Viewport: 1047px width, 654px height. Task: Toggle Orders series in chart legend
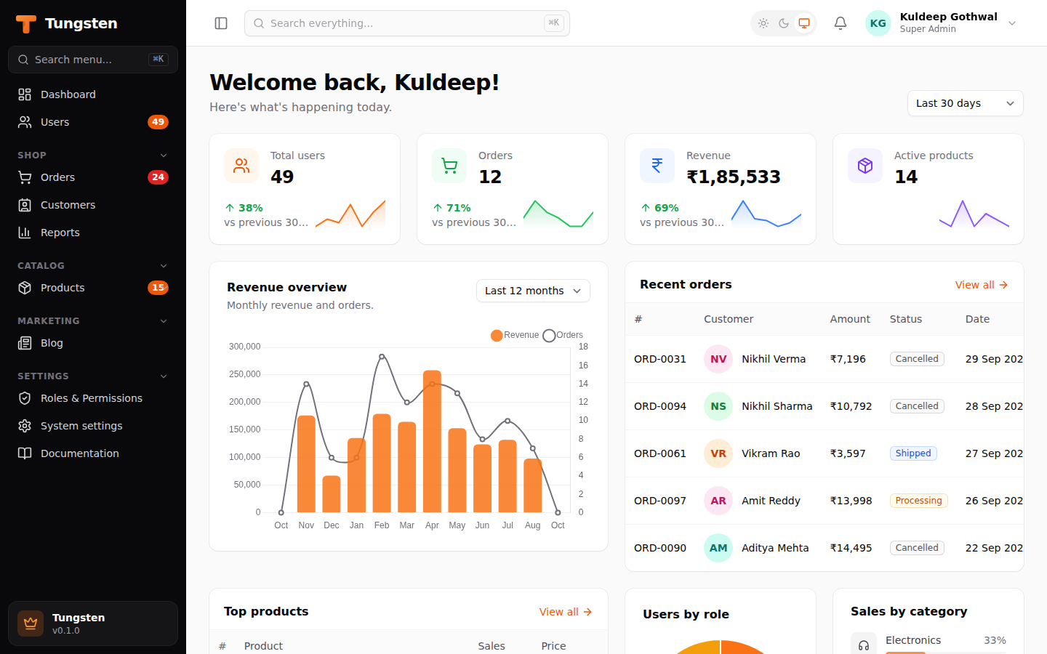coord(563,335)
